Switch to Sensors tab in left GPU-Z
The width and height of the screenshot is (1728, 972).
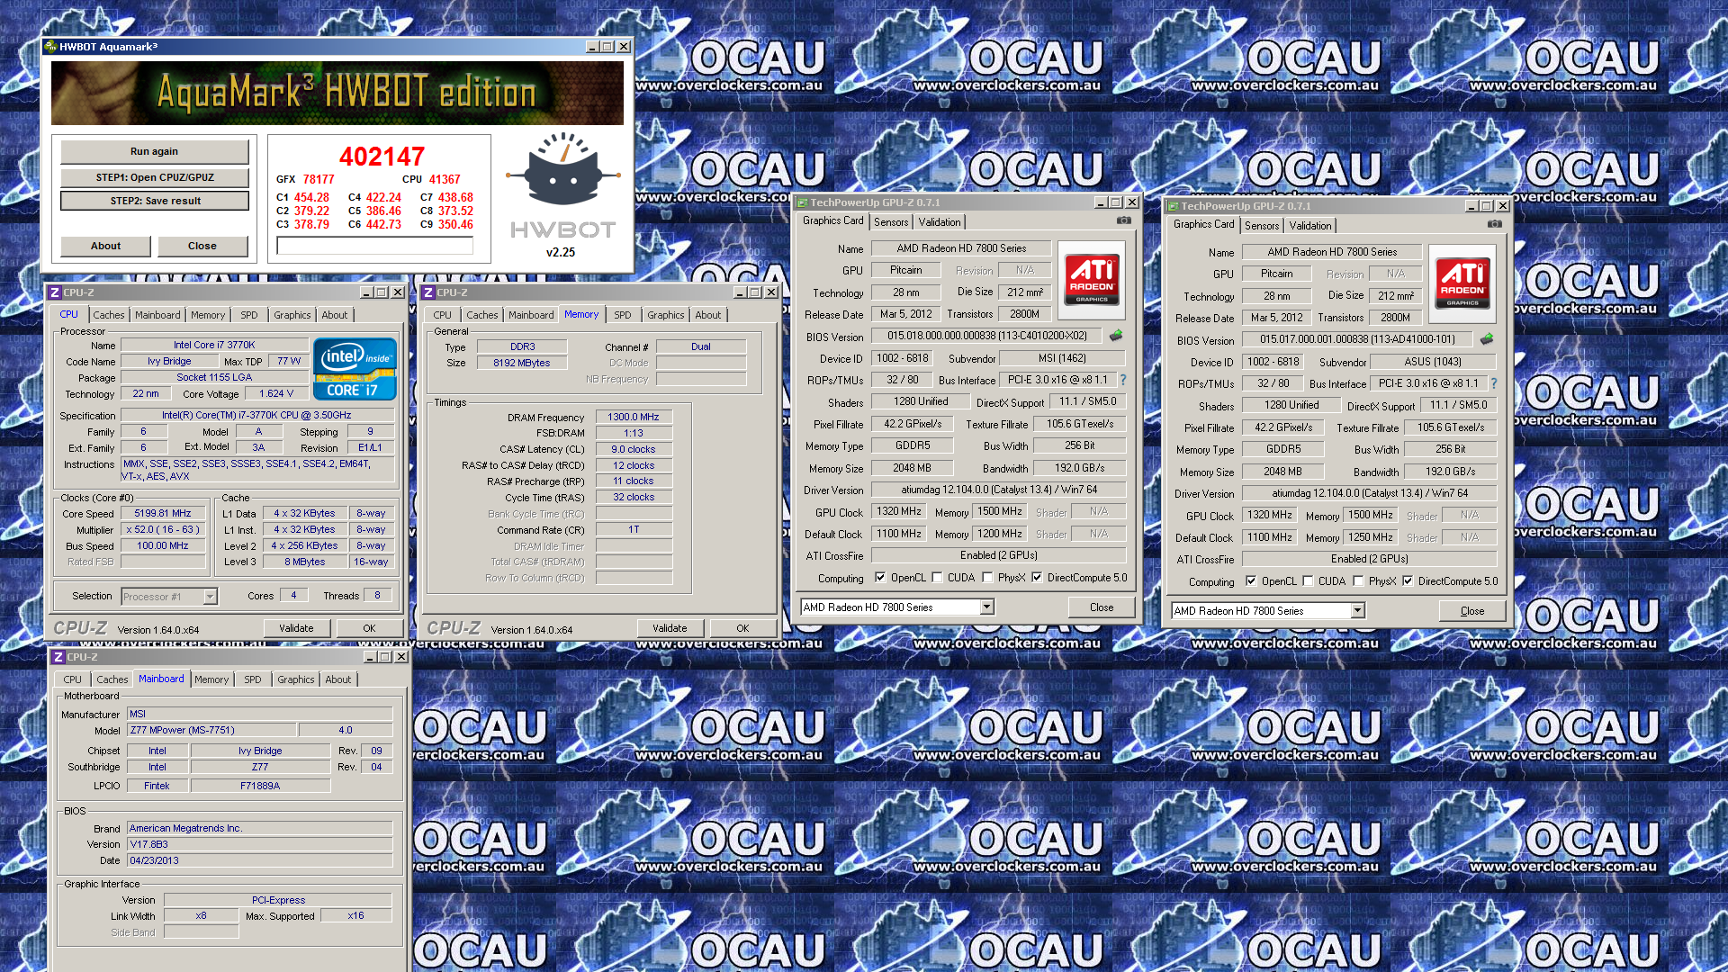[891, 222]
